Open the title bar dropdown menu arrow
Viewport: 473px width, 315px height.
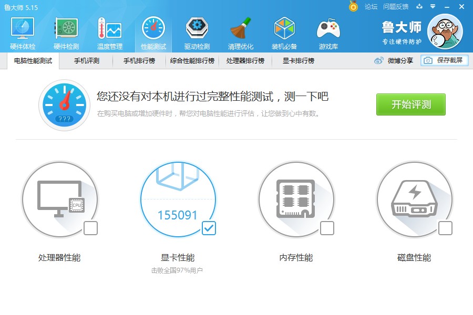tap(433, 6)
